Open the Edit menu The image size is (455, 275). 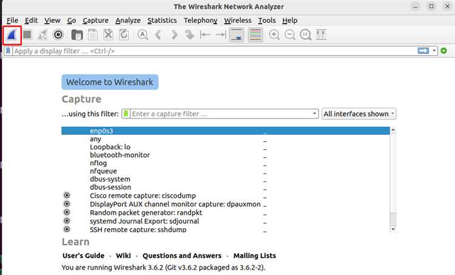click(31, 21)
